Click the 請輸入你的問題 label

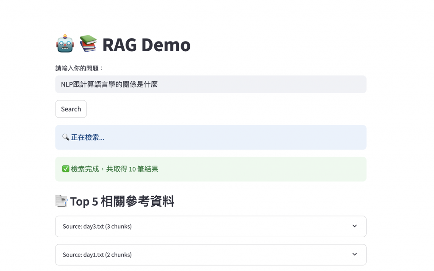pos(79,68)
